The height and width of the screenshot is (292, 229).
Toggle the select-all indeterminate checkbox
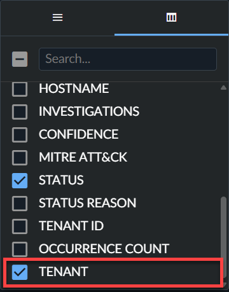tap(20, 59)
